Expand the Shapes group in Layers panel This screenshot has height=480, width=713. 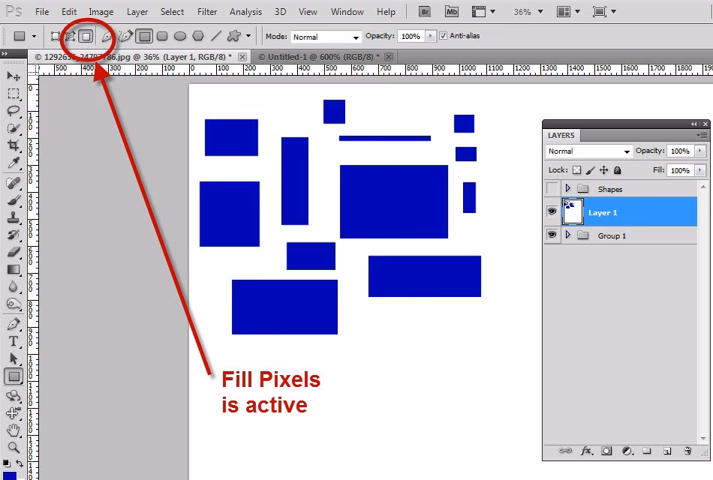point(568,188)
